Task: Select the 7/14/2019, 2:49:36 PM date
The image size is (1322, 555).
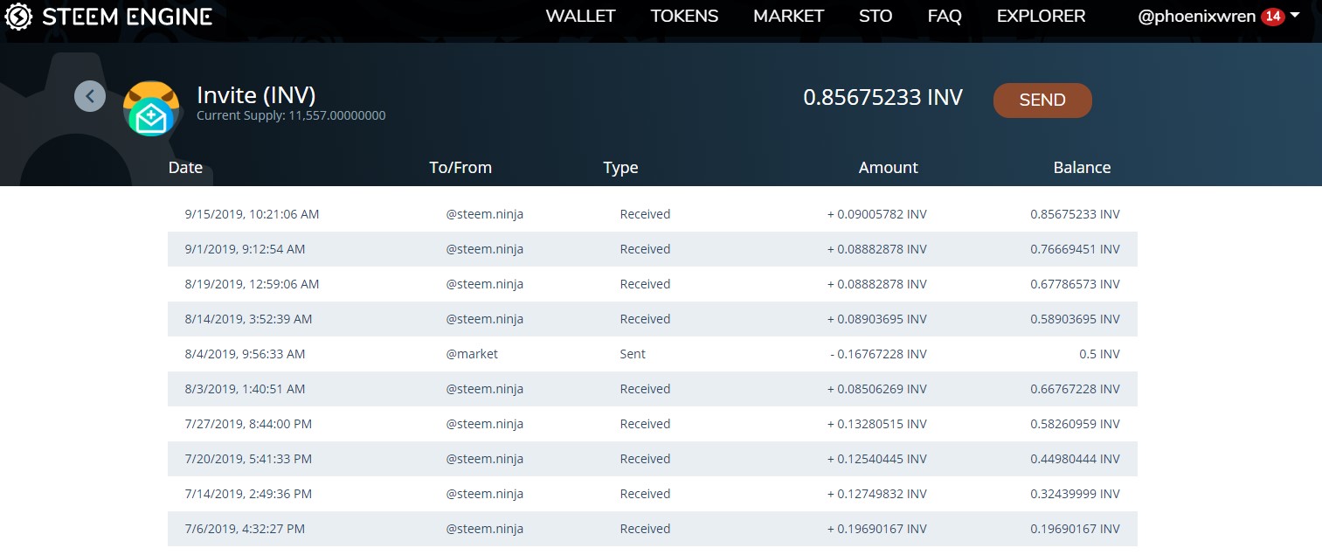Action: [248, 494]
